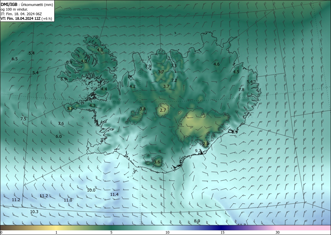331x235 pixels.
Task: Click the 10.0 value label
Action: 91,190
